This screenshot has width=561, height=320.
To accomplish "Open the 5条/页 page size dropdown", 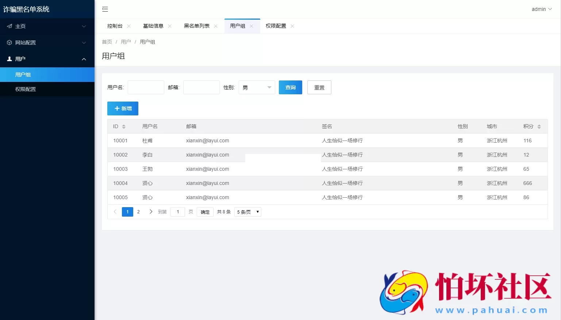I will pyautogui.click(x=247, y=212).
